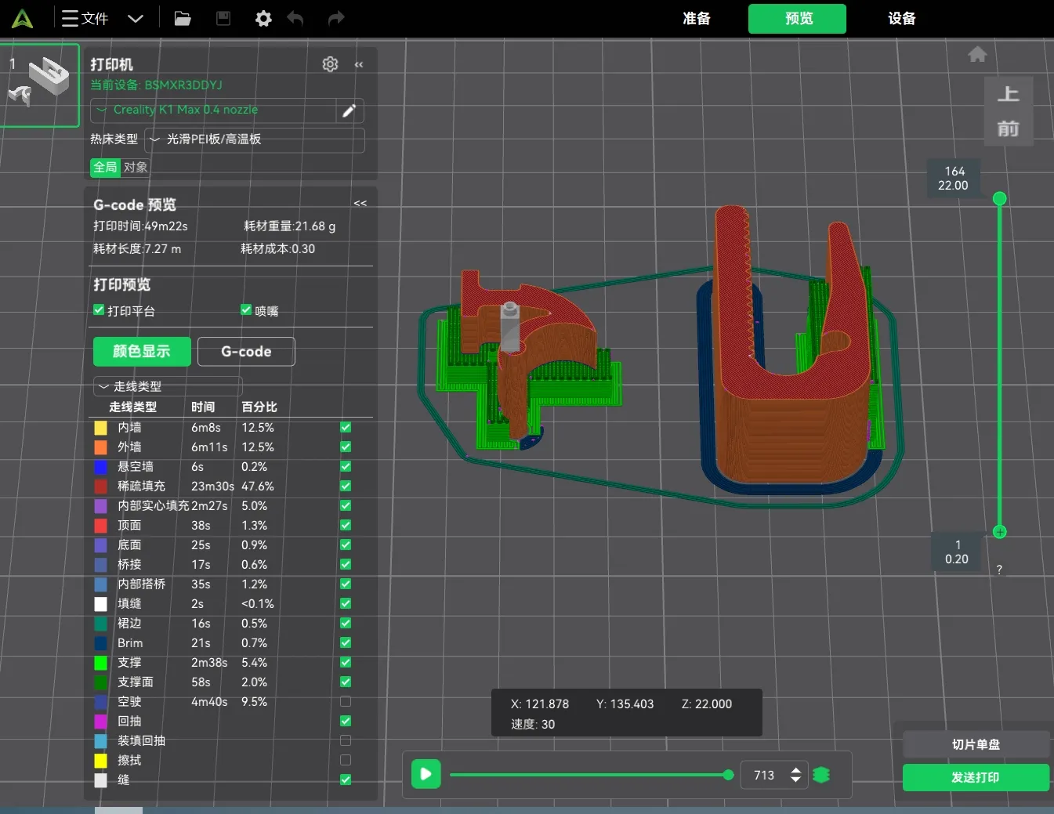Undo the last action arrow
This screenshot has width=1054, height=814.
point(295,18)
